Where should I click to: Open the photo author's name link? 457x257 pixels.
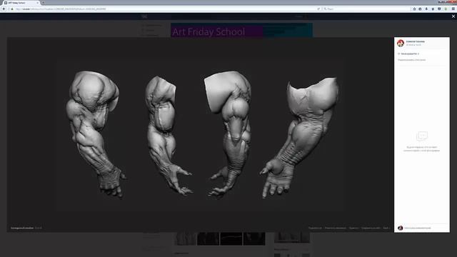tap(416, 41)
